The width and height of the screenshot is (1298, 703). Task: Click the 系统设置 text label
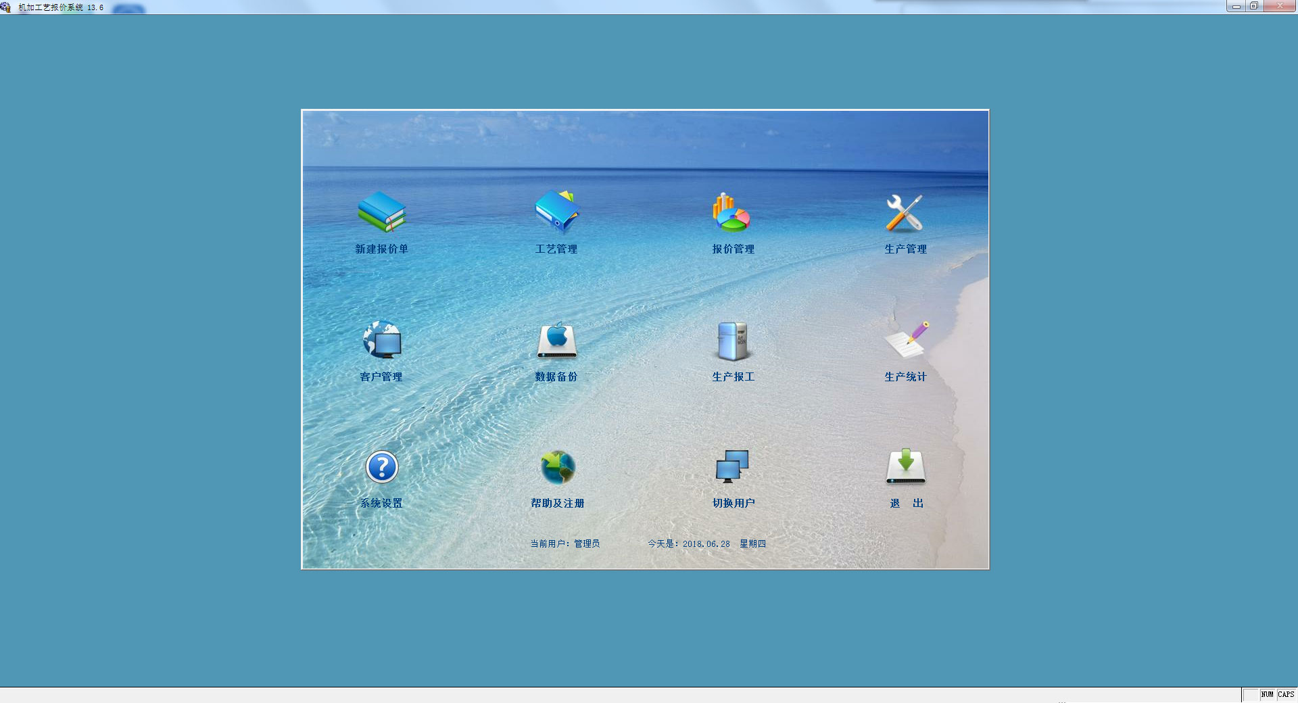[381, 503]
